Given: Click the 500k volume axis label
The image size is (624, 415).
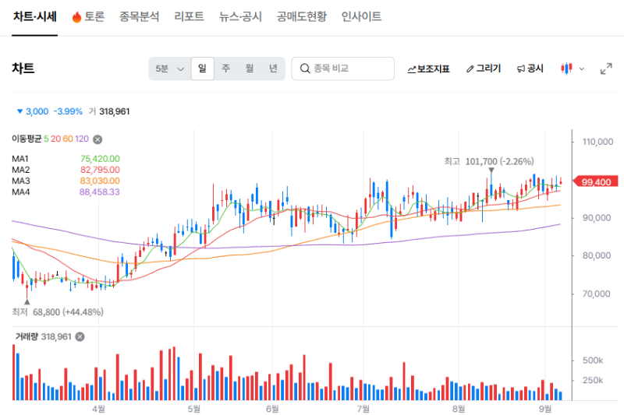Looking at the screenshot, I should (x=593, y=360).
